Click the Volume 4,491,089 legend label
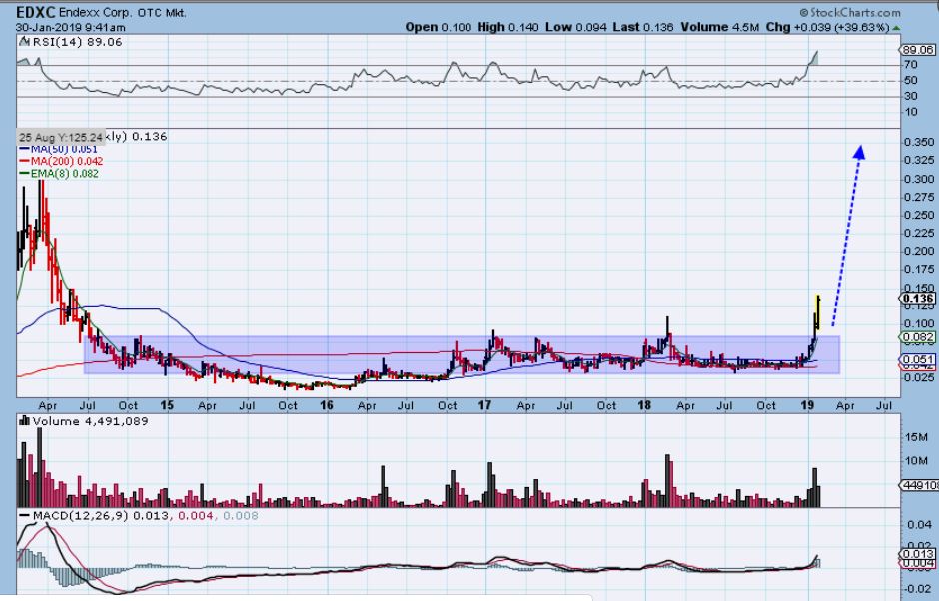939x601 pixels. (x=84, y=421)
